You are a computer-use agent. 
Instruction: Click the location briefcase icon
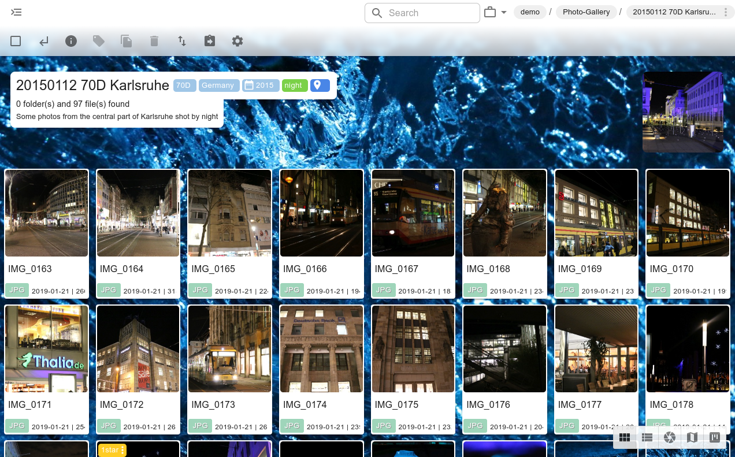(x=490, y=12)
